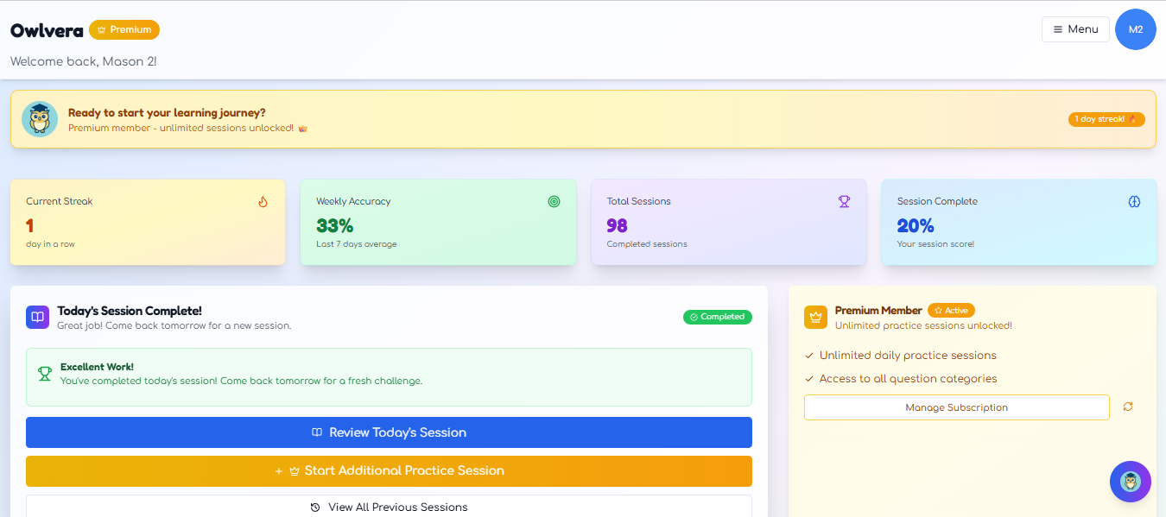The height and width of the screenshot is (517, 1166).
Task: Start Additional Practice Session
Action: tap(389, 471)
